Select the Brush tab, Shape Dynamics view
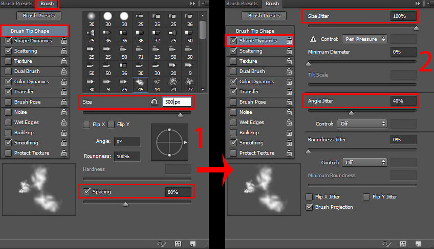The image size is (434, 249). pyautogui.click(x=272, y=3)
